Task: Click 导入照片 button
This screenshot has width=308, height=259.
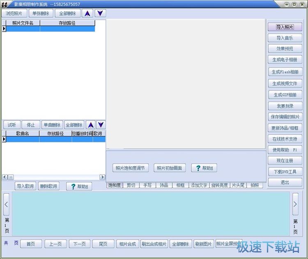Action: [x=285, y=27]
